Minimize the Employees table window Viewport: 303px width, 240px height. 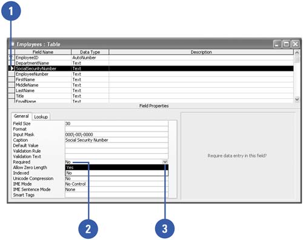(x=277, y=44)
